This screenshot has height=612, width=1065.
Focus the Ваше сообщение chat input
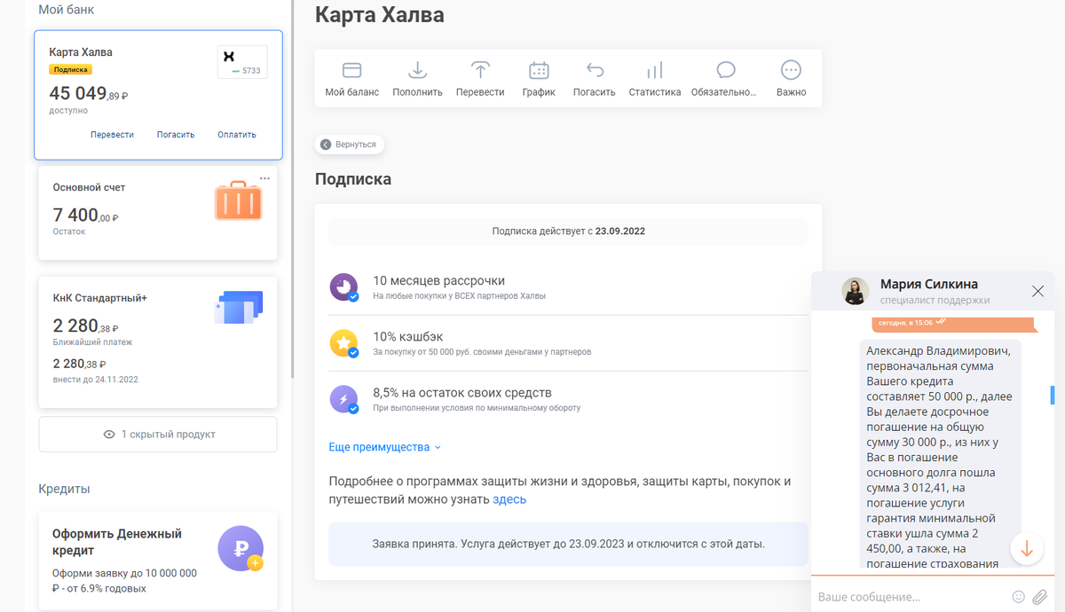(x=911, y=597)
